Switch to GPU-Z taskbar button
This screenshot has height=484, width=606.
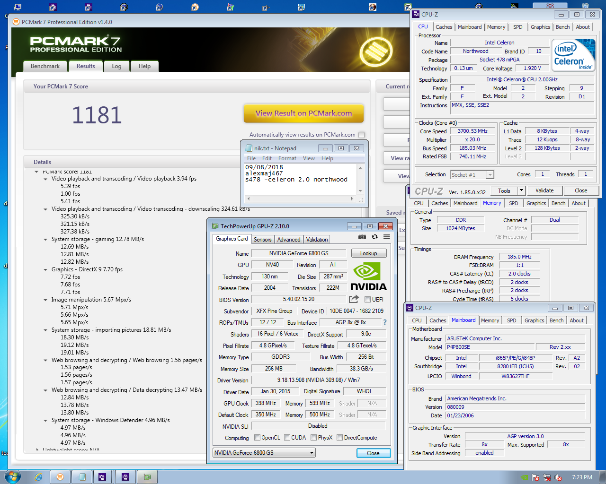147,477
